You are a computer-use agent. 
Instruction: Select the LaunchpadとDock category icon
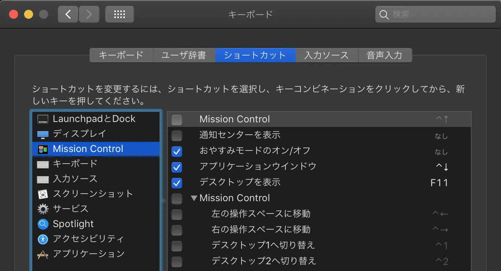click(43, 119)
